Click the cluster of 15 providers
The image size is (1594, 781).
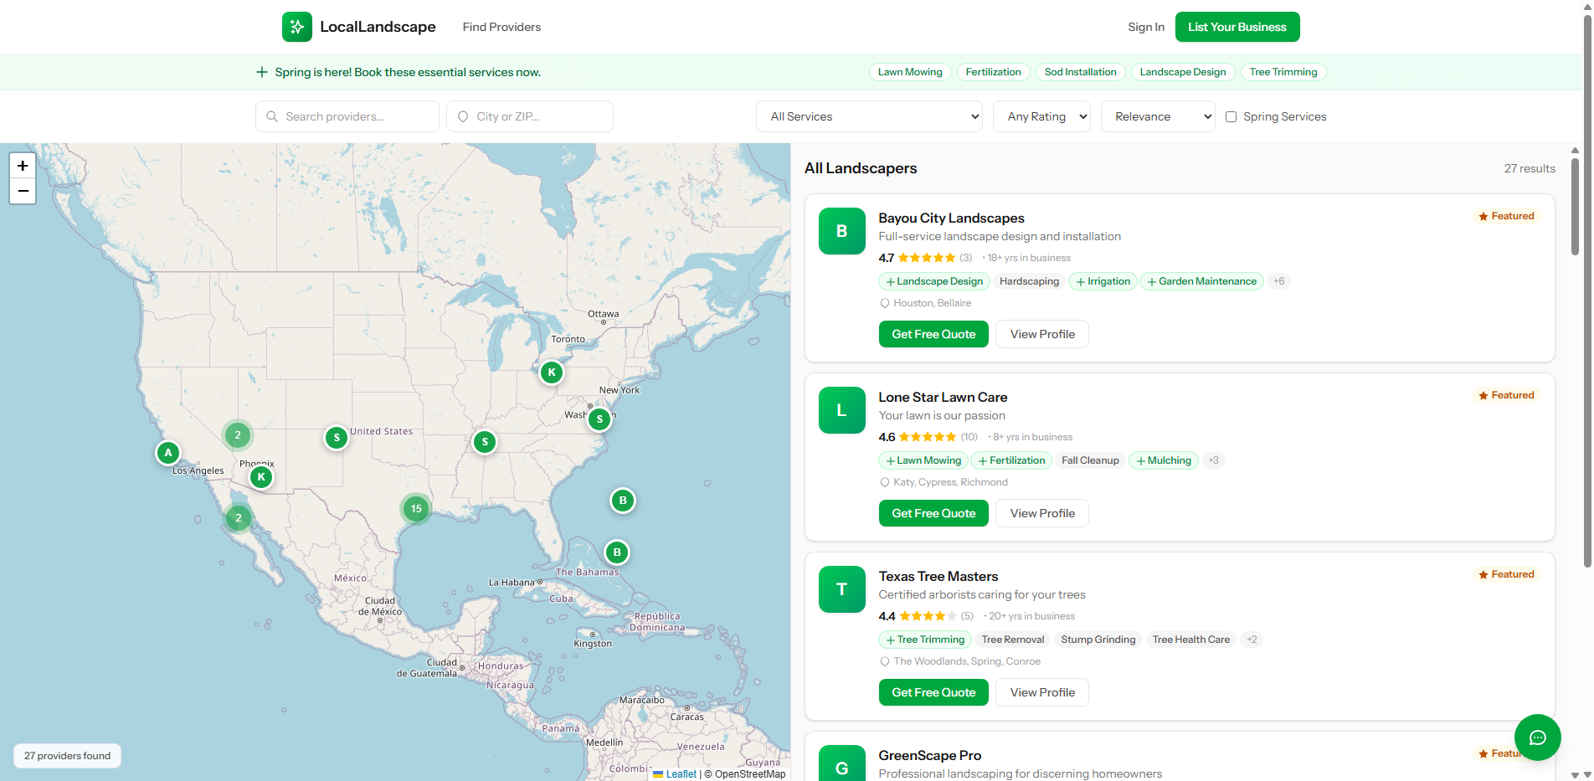click(x=416, y=509)
